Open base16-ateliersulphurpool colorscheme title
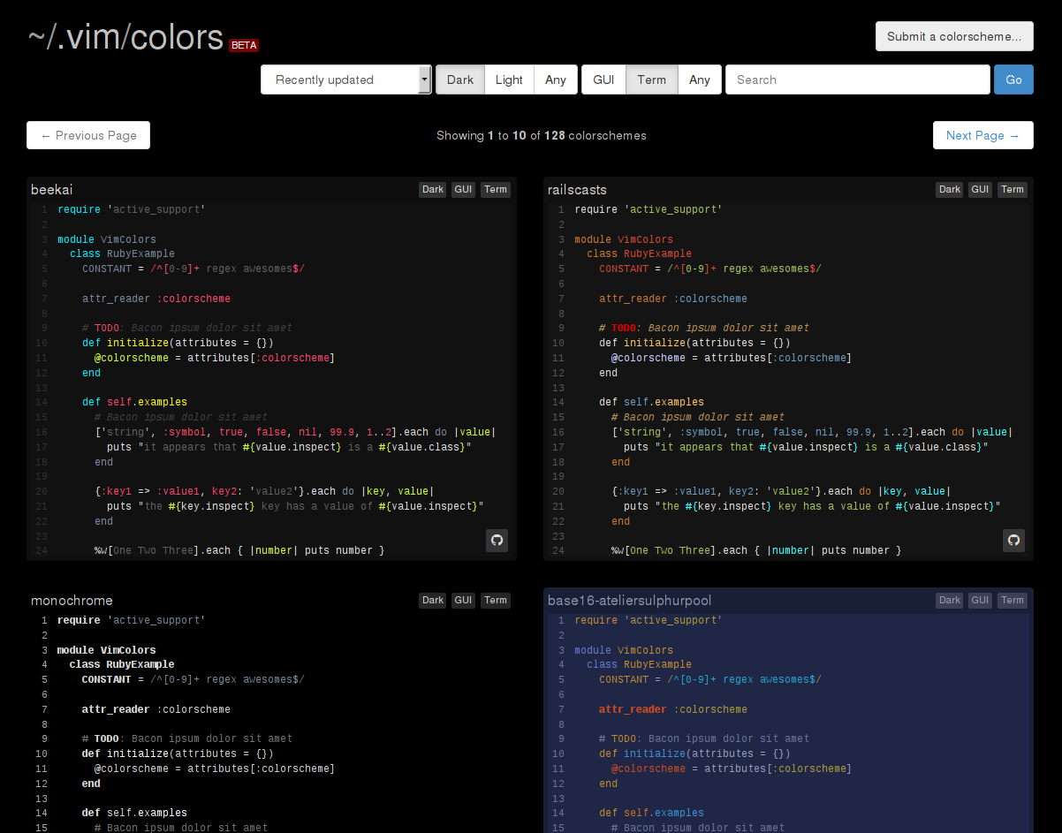 point(630,600)
